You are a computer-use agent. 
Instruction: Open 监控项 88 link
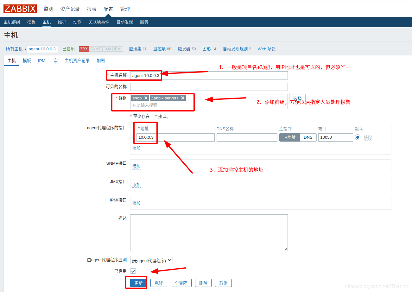click(162, 49)
